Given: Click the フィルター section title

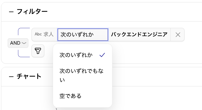Looking at the screenshot, I should [32, 11].
